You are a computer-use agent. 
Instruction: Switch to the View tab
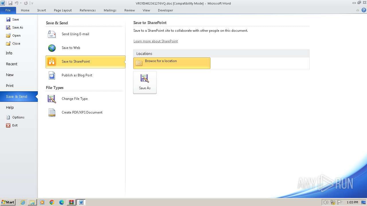pyautogui.click(x=146, y=10)
